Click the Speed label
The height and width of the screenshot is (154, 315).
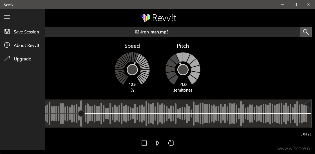point(132,46)
